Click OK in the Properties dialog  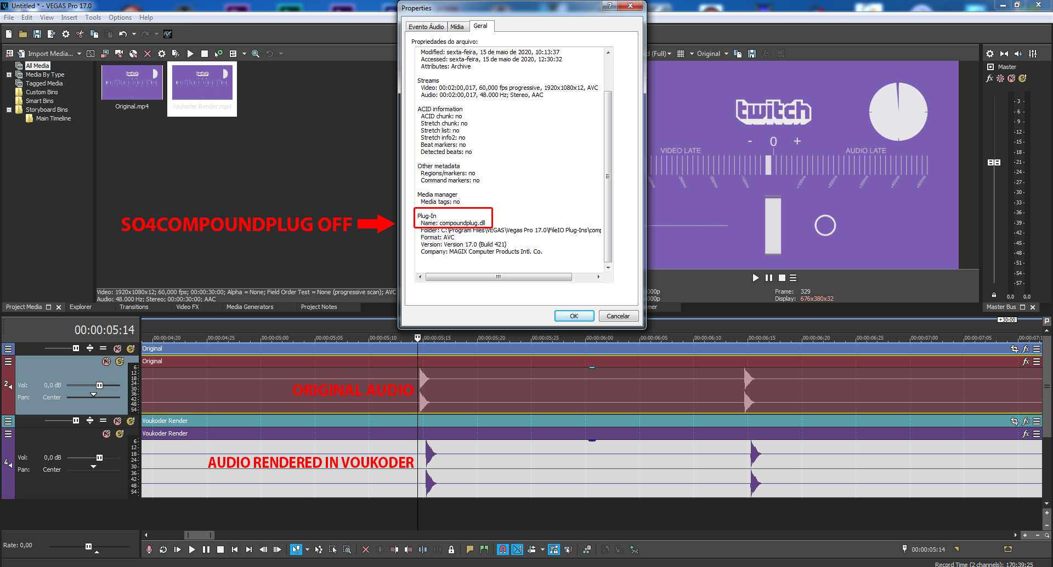point(574,316)
